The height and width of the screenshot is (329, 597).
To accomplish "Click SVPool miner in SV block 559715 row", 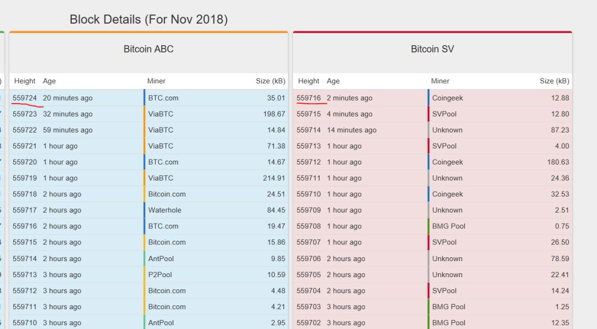I will coord(444,114).
